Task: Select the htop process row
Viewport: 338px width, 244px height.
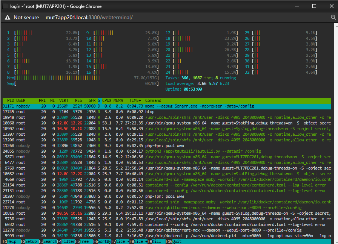Action: [x=167, y=112]
